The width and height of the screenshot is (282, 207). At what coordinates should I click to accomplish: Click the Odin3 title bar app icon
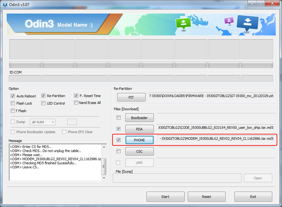pos(5,5)
